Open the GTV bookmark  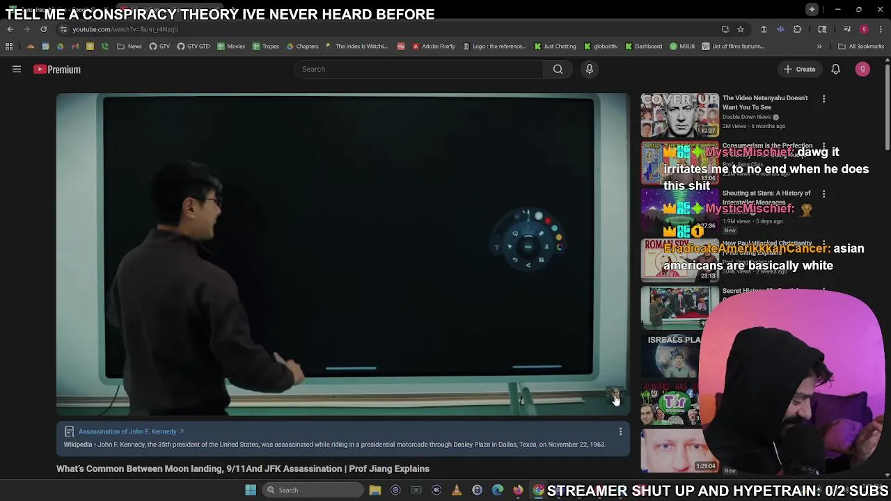click(159, 47)
